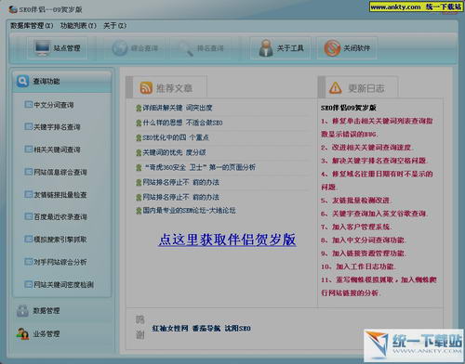
Task: Click the warning icon beside 更新日志
Action: pyautogui.click(x=336, y=88)
